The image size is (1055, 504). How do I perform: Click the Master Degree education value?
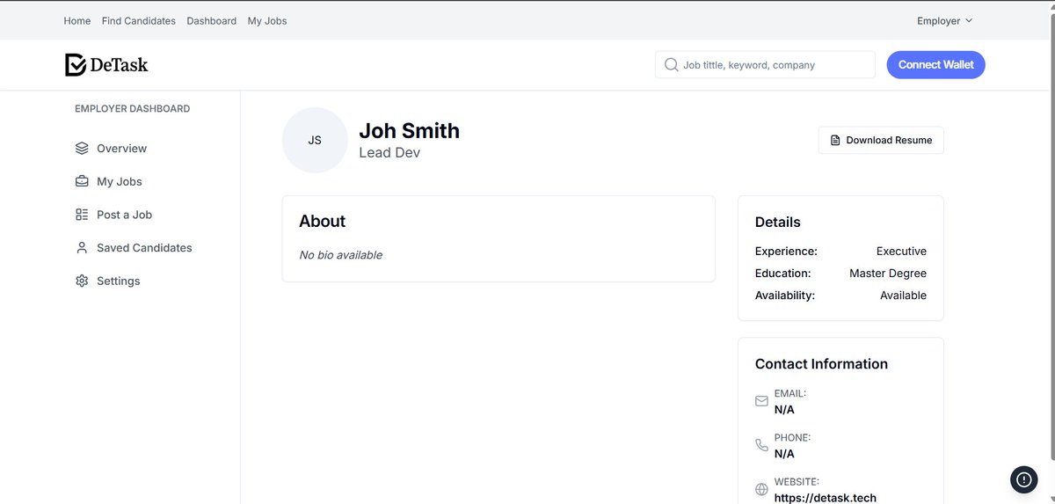[888, 274]
